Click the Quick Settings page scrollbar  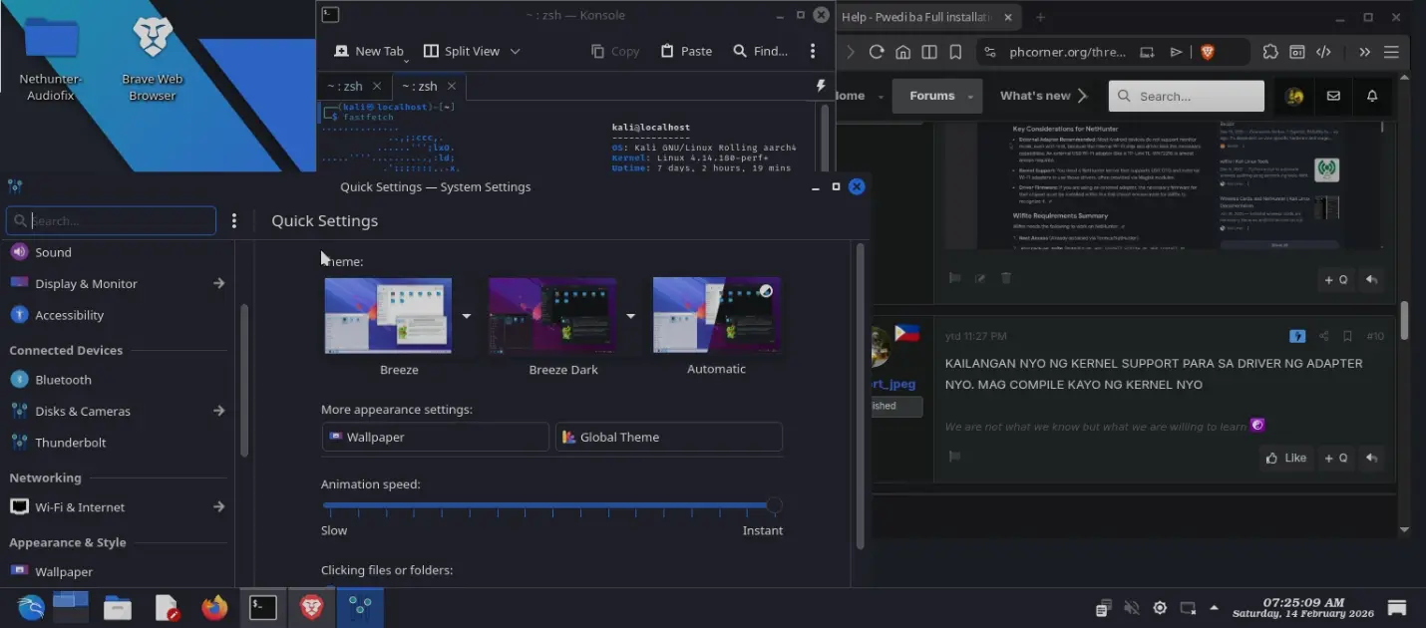861,397
